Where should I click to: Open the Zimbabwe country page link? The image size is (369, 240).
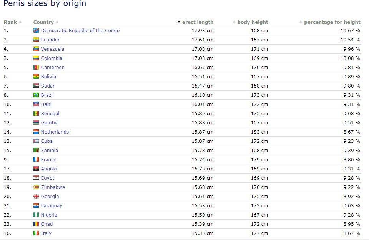click(x=53, y=187)
